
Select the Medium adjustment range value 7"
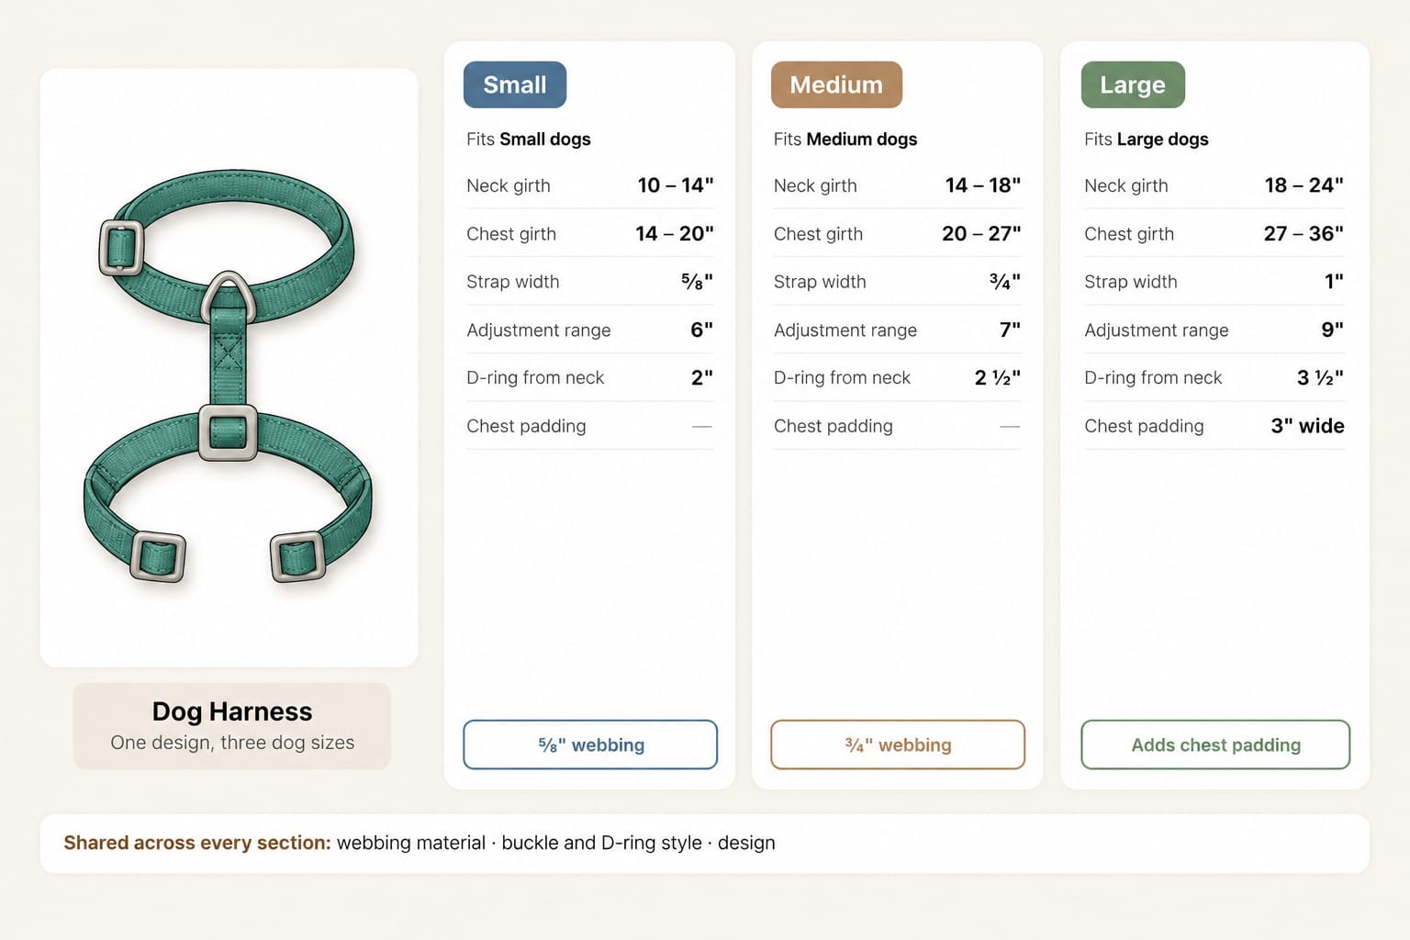click(1010, 330)
